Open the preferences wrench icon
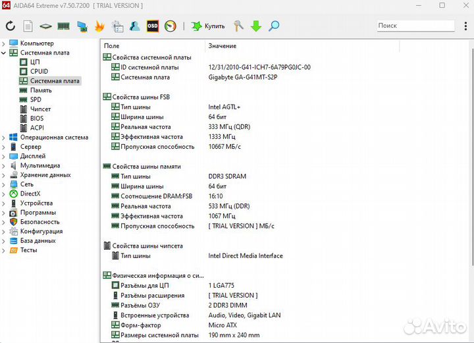This screenshot has height=343, width=474. click(x=238, y=26)
